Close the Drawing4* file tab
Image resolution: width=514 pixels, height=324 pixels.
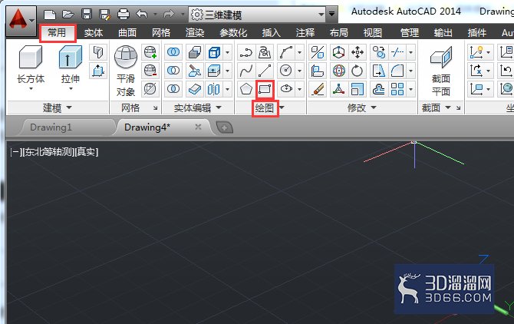198,127
